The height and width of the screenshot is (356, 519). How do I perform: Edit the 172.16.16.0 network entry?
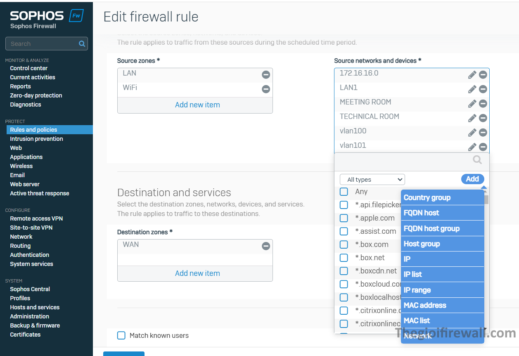(x=472, y=75)
